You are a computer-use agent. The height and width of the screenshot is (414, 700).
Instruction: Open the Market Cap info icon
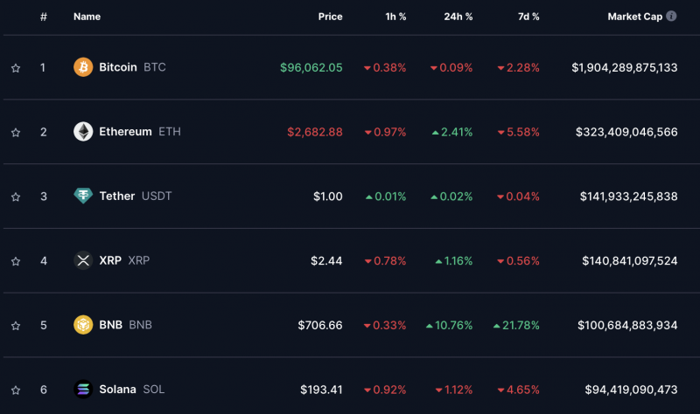tap(671, 16)
